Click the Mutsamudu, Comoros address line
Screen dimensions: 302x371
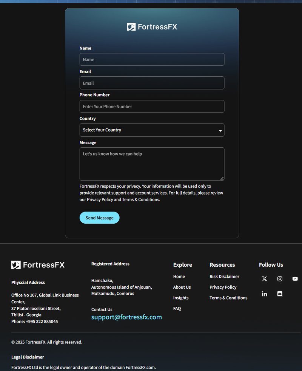pyautogui.click(x=112, y=294)
